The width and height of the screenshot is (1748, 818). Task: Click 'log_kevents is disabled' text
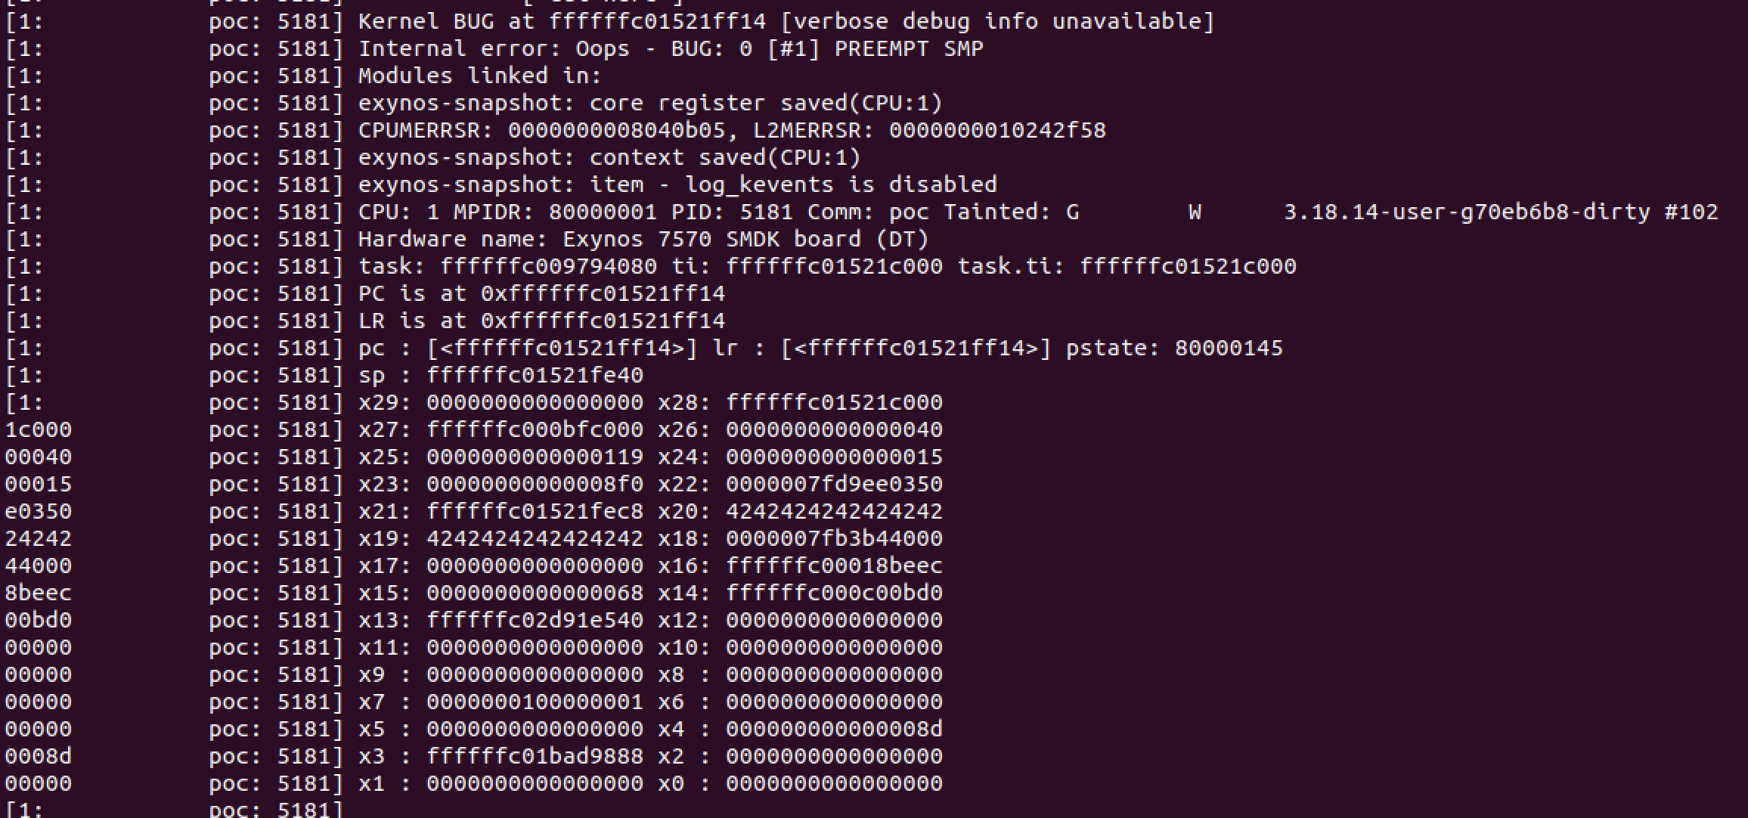tap(841, 184)
